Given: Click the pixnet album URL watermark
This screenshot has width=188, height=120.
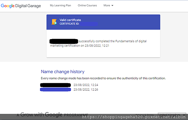Looking at the screenshot, I should pos(134,117).
